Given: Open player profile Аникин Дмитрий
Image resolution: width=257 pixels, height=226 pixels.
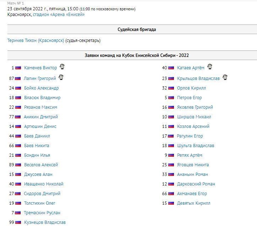Looking at the screenshot, I should coord(41,117).
